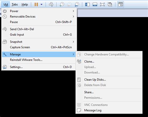This screenshot has height=117, width=148.
Task: Click the Unity mode toolbar icon
Action: click(x=110, y=4)
